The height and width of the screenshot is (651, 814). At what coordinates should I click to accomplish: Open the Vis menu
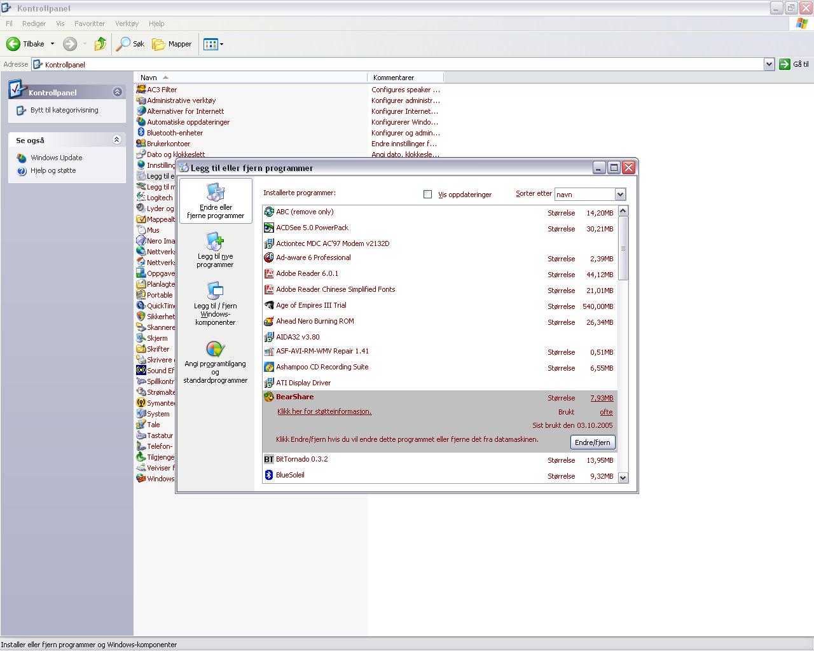coord(60,24)
